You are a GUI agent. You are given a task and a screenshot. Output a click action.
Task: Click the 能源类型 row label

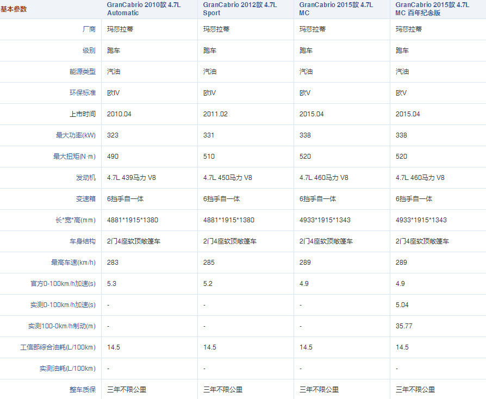click(83, 72)
